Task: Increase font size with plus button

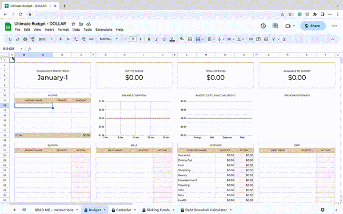Action: pos(141,39)
